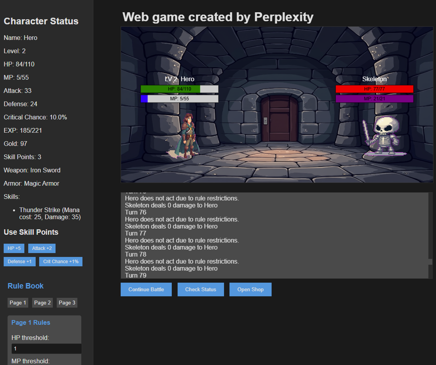The width and height of the screenshot is (436, 365).
Task: Click the Skeleton purple MP bar
Action: coord(374,99)
